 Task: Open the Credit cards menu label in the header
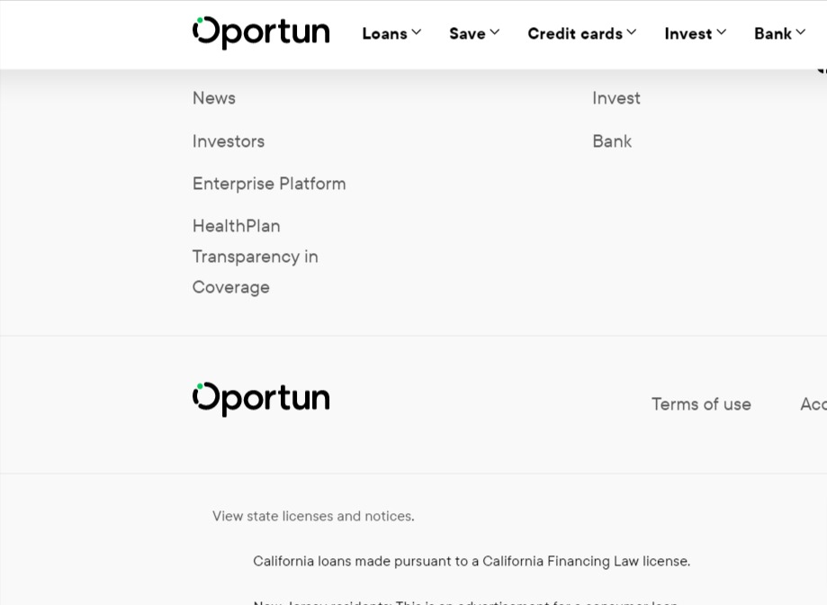pos(574,33)
